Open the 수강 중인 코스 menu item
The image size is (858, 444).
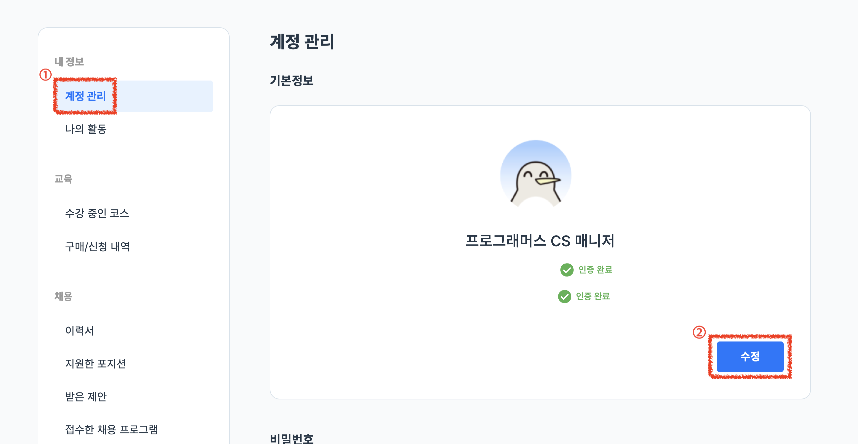pos(97,213)
